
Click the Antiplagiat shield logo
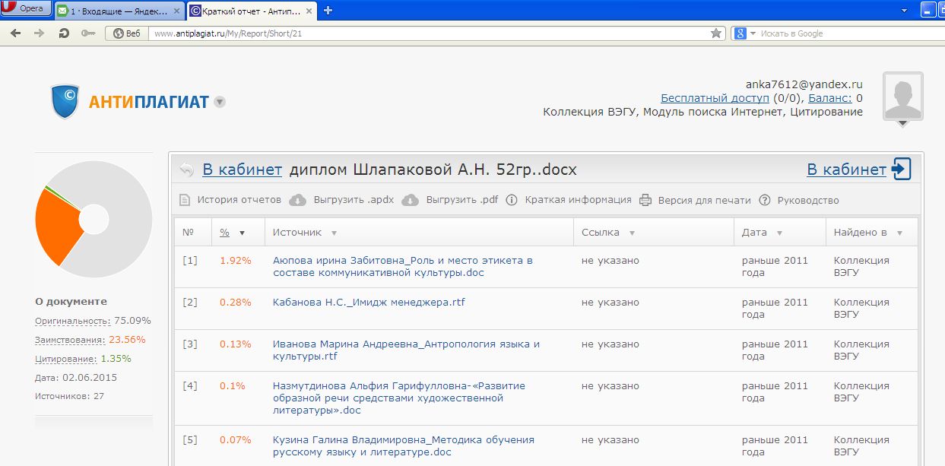coord(65,101)
